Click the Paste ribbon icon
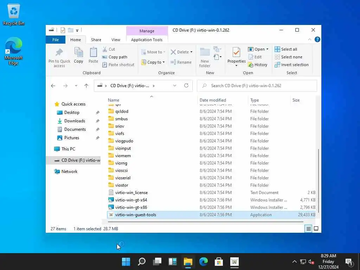Screen dimensions: 360x270 click(93, 52)
